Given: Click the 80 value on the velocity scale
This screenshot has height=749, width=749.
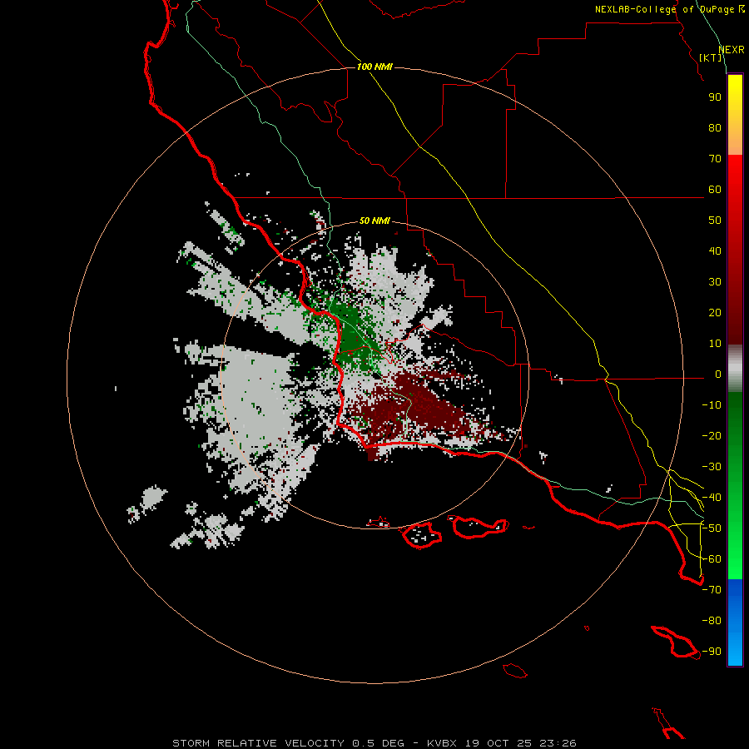Looking at the screenshot, I should 715,127.
